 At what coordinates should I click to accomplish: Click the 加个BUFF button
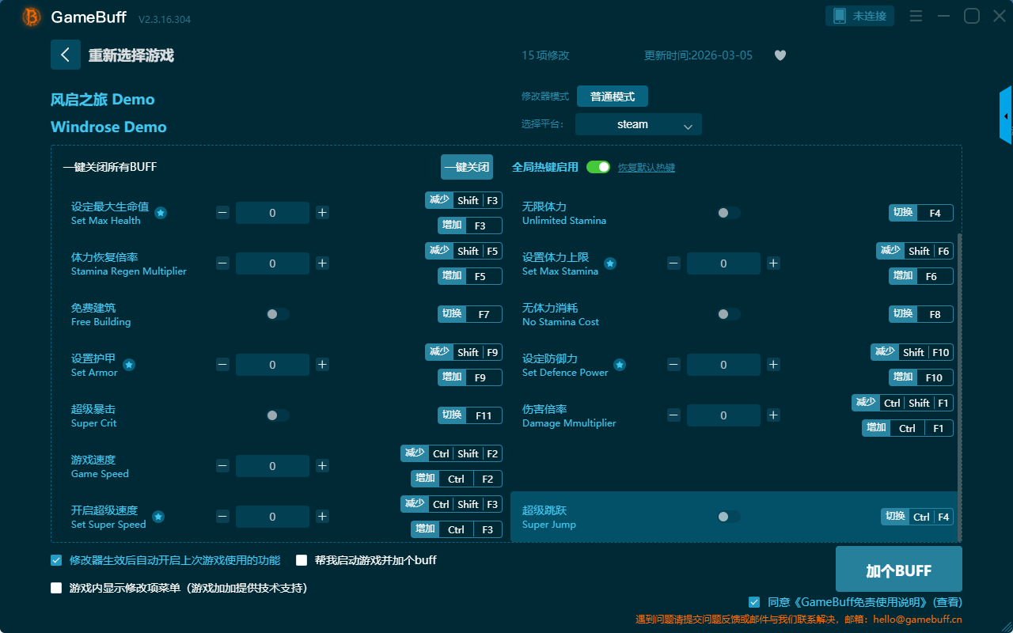pos(898,570)
